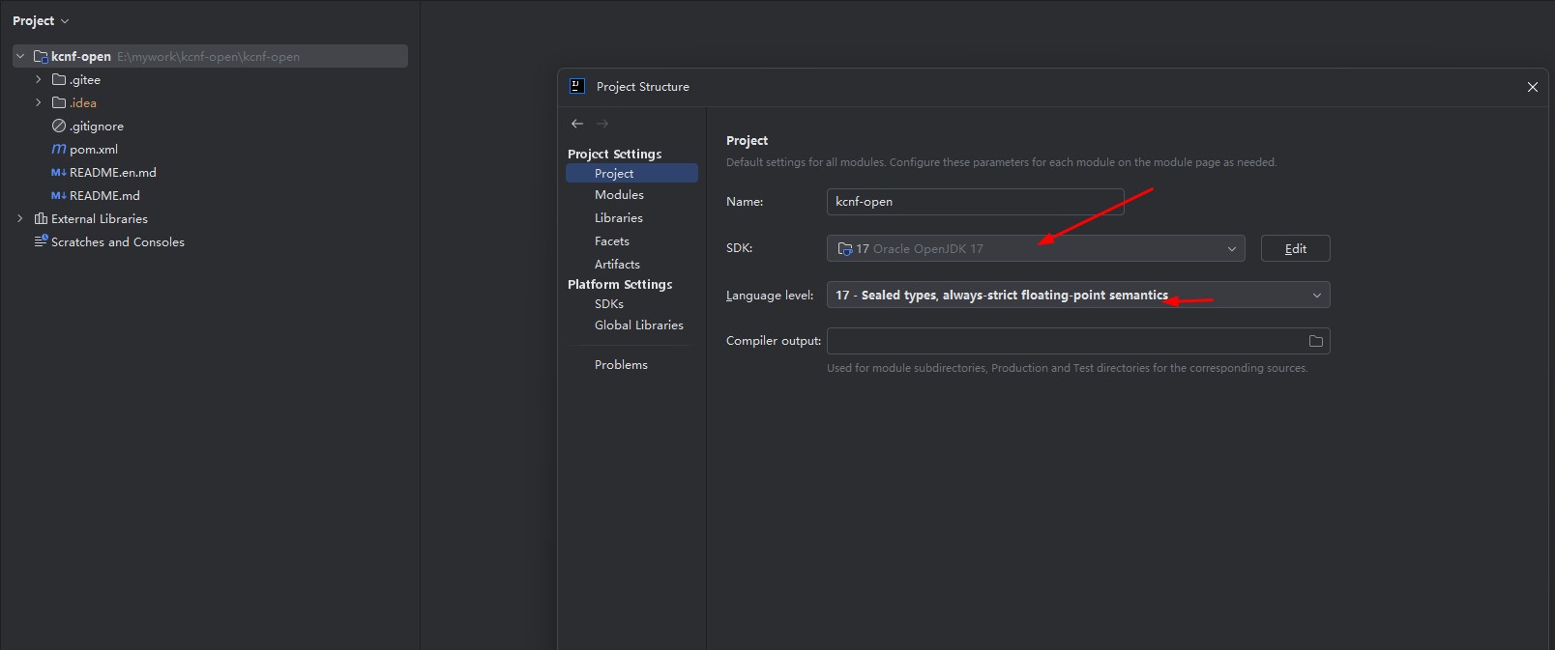Collapse the kcnf-open project root
The width and height of the screenshot is (1555, 650).
coord(20,57)
